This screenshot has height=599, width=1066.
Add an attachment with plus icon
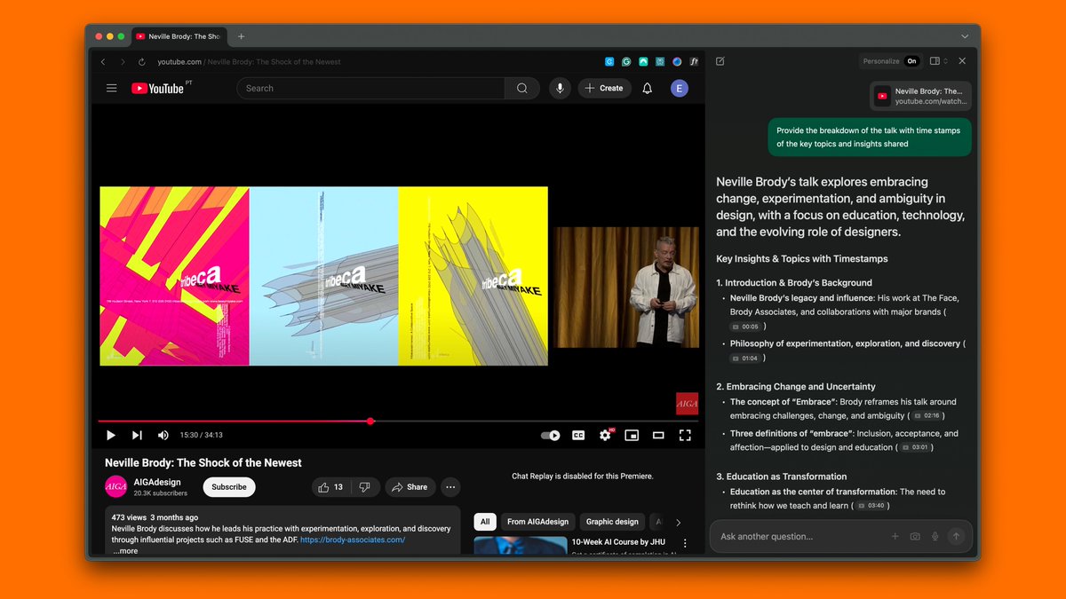coord(895,536)
